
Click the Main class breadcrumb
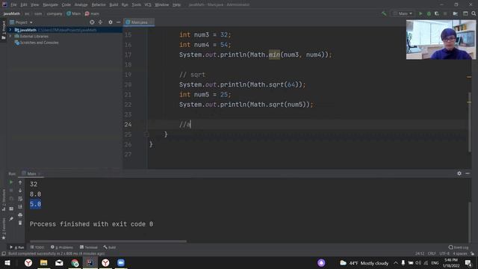point(73,13)
